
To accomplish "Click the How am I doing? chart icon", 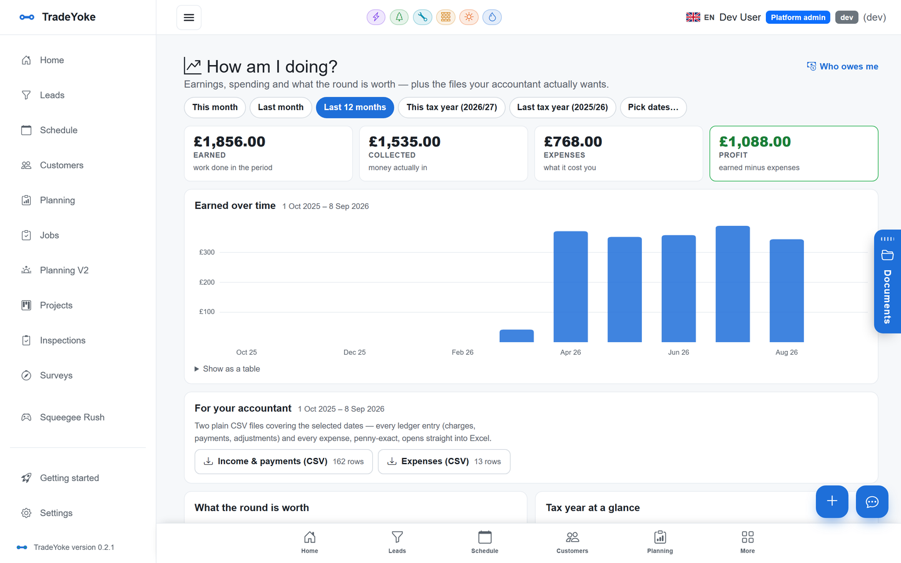I will [x=193, y=66].
